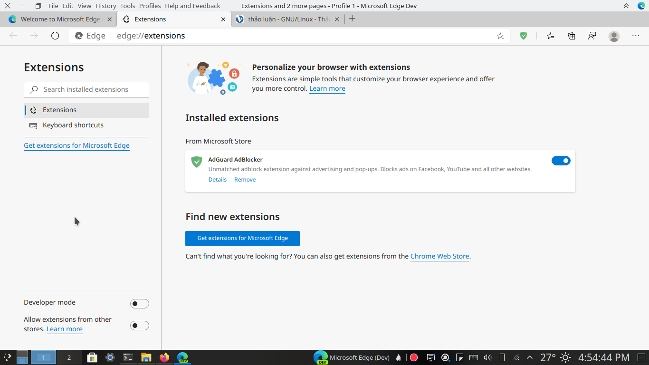The height and width of the screenshot is (365, 649).
Task: Reload the page with the refresh icon
Action: click(55, 36)
